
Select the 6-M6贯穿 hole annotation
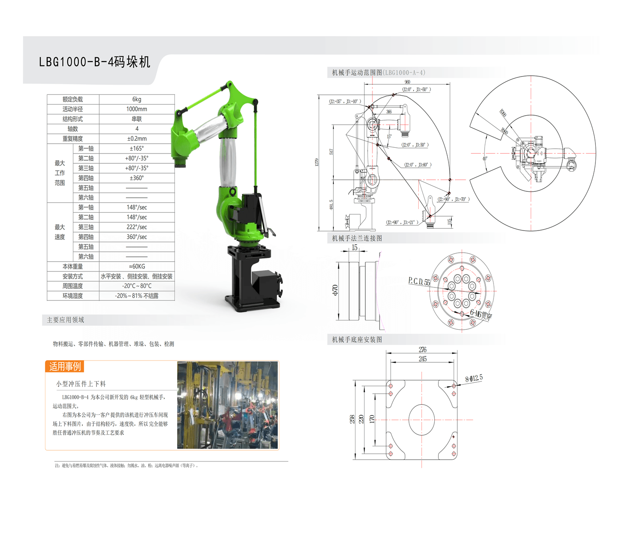[481, 315]
